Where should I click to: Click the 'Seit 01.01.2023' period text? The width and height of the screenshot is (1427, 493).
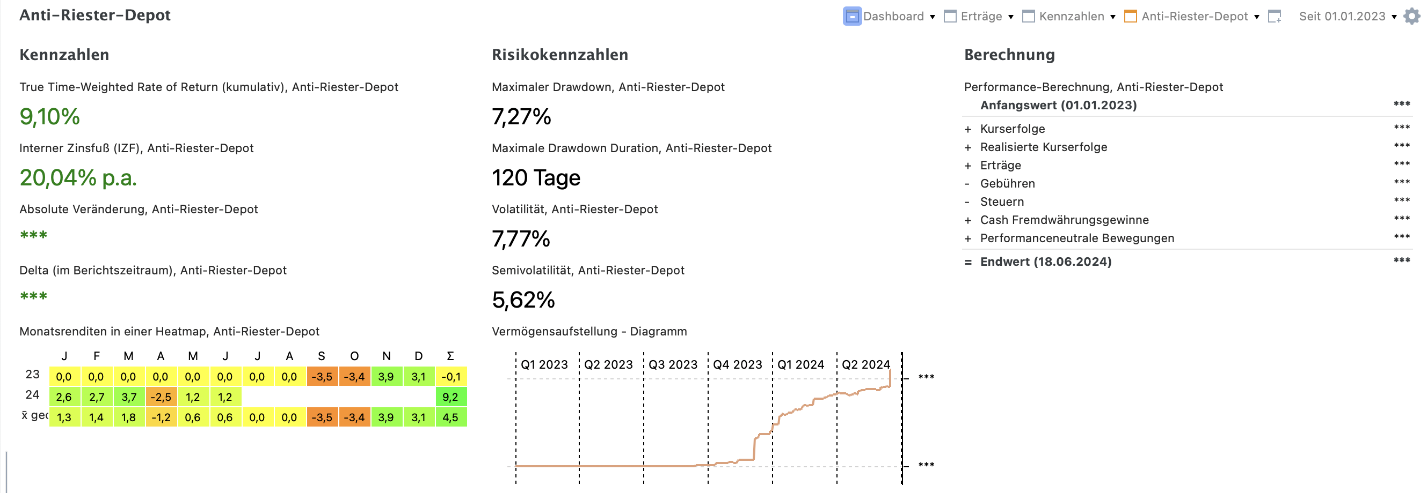[x=1342, y=17]
